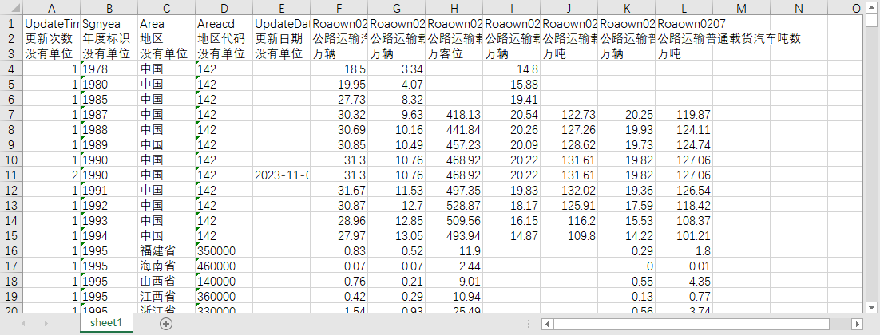The image size is (880, 335).
Task: Click the date cell 2023-11-0
Action: [282, 175]
